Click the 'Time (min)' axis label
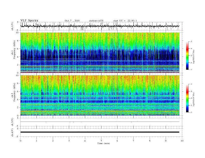The height and width of the screenshot is (158, 205). point(104,143)
